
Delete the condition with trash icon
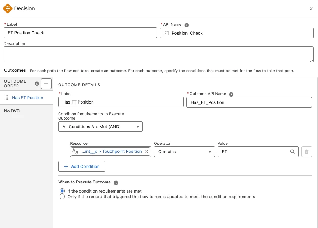[307, 152]
